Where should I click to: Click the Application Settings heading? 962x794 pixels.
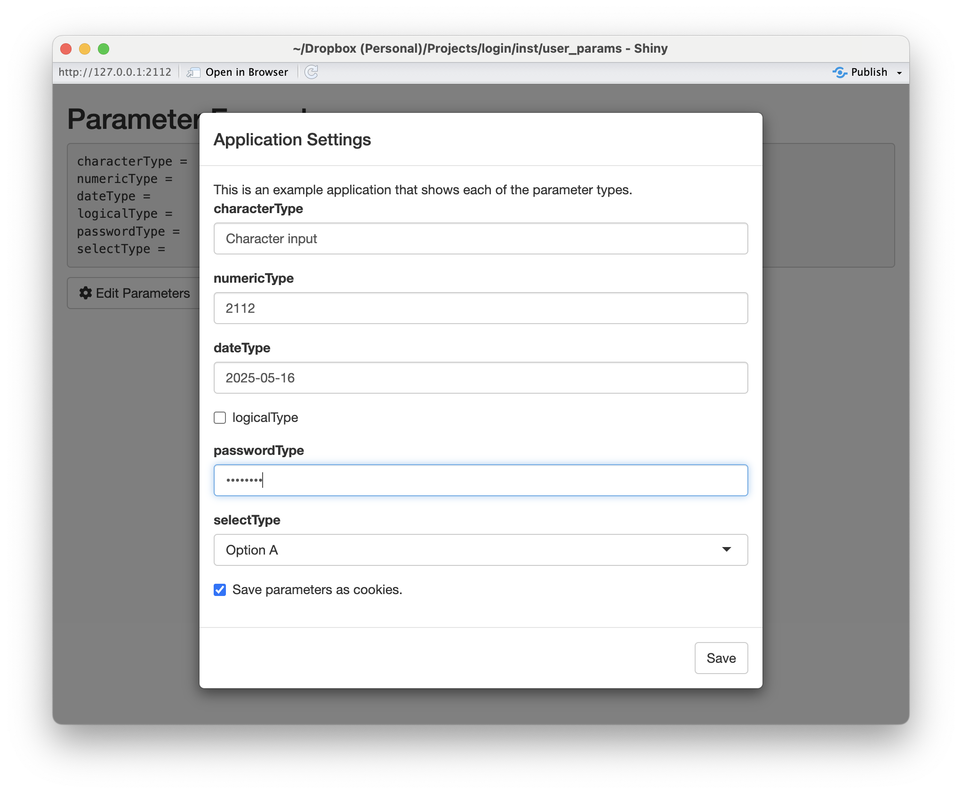(x=292, y=140)
